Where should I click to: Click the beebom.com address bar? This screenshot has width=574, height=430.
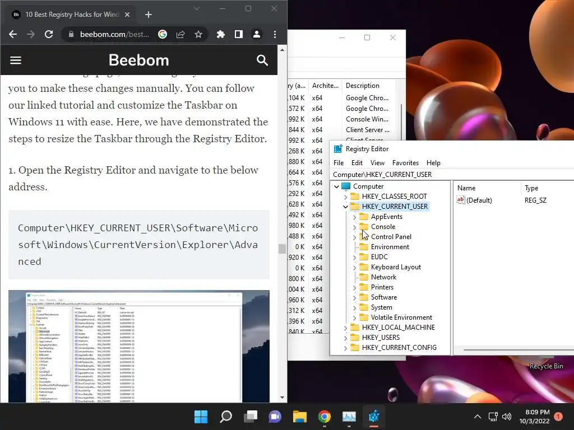[x=114, y=34]
